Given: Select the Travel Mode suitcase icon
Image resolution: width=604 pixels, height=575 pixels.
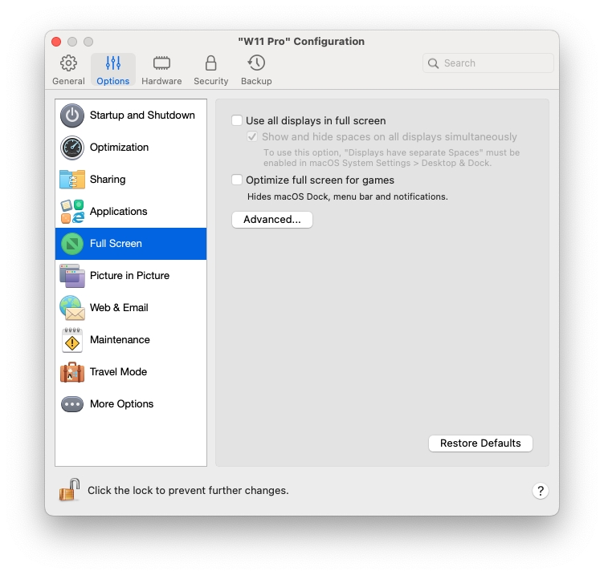Looking at the screenshot, I should 72,372.
